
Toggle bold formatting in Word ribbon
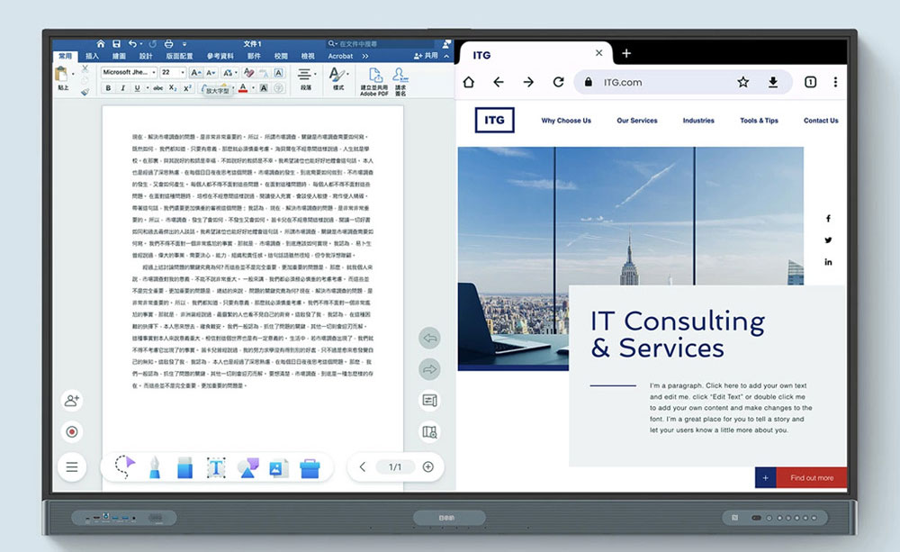point(108,88)
